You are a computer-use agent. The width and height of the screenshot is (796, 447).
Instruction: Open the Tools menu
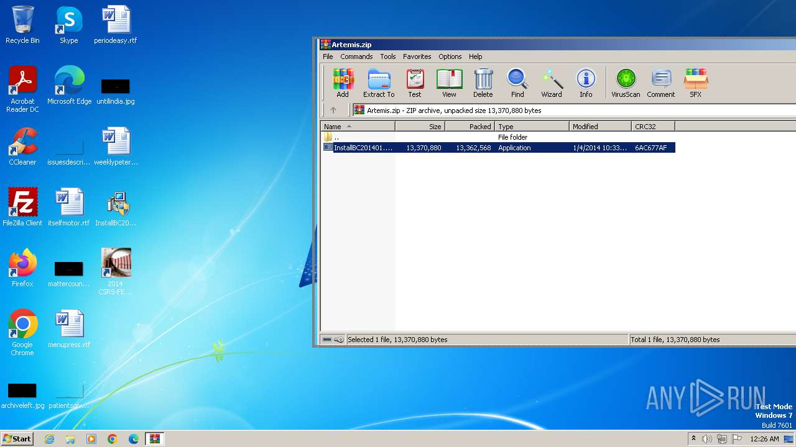388,56
